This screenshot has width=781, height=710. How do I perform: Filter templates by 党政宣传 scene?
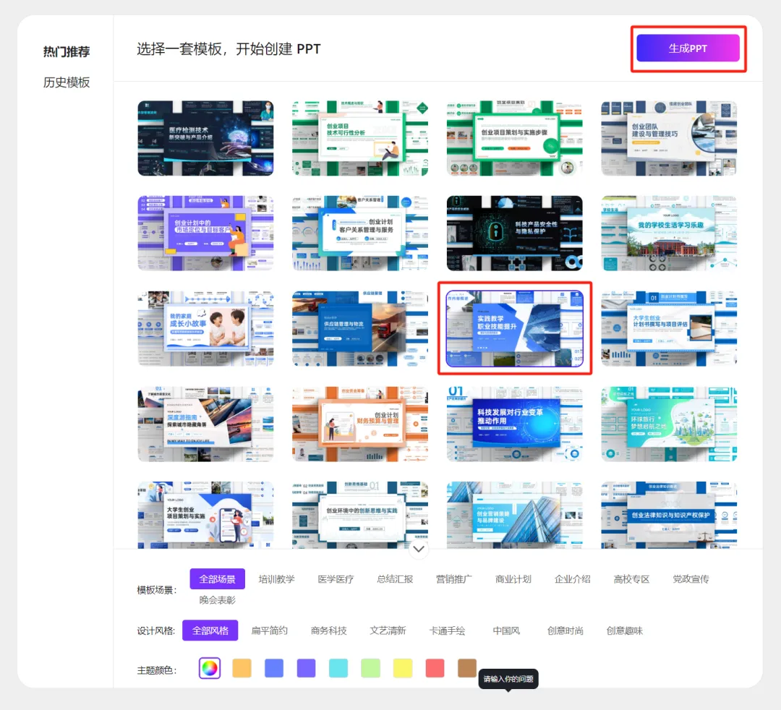click(x=691, y=579)
